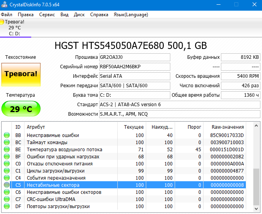The image size is (262, 214).
Task: Click the Скорость вращения value 5400 RPM
Action: (x=241, y=76)
